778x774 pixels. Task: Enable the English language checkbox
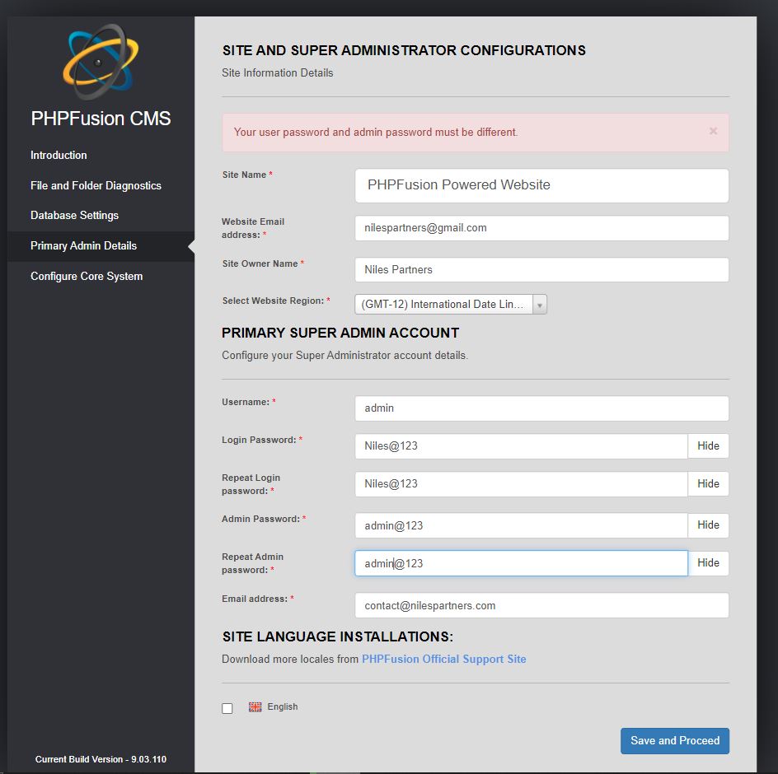(227, 708)
